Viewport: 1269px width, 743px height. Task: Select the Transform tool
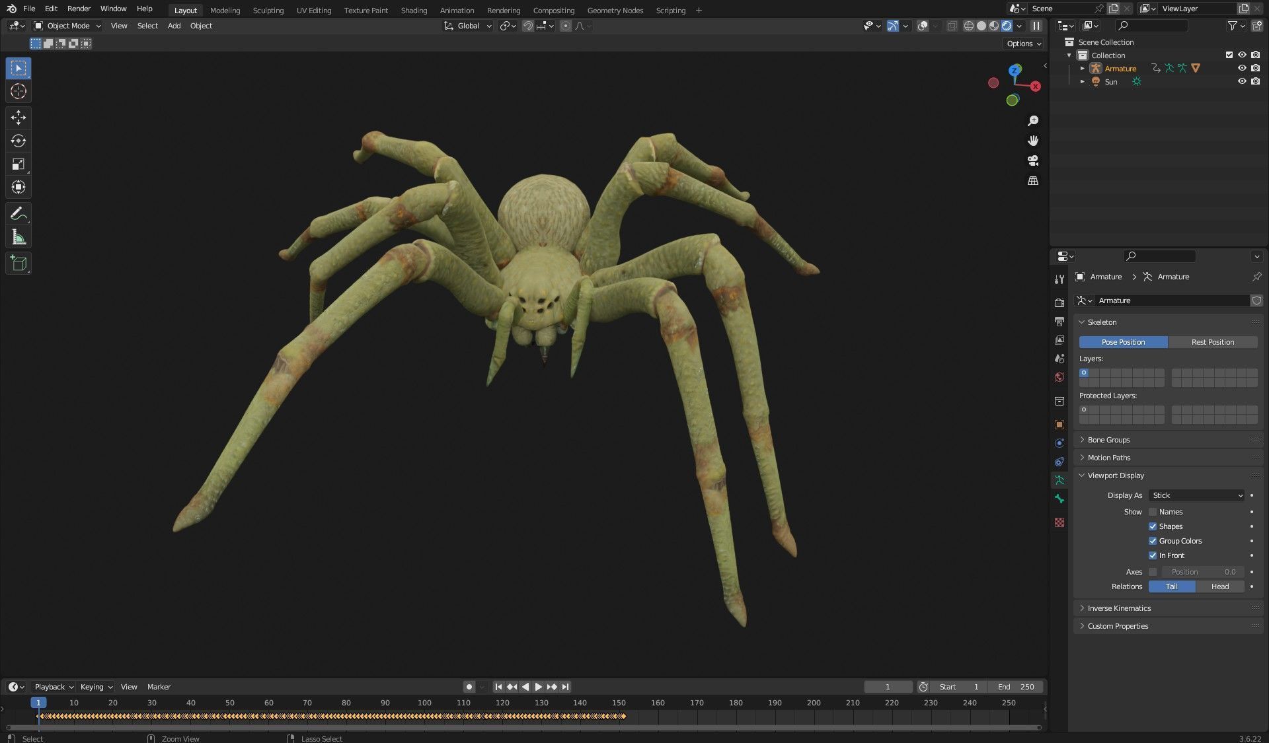tap(19, 187)
